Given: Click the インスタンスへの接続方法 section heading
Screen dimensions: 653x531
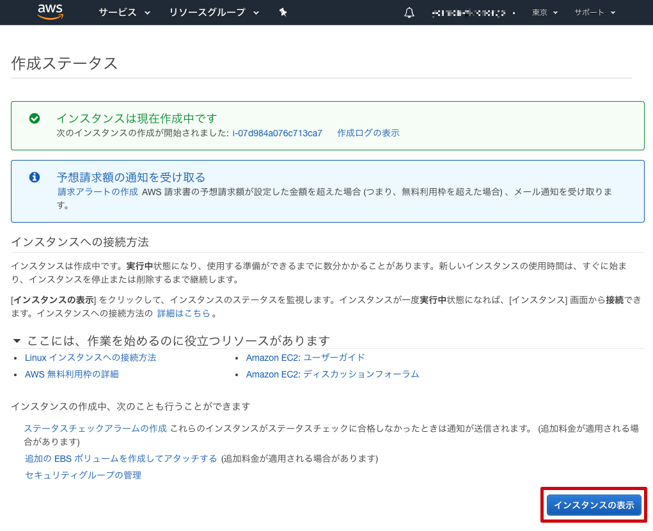Looking at the screenshot, I should (80, 242).
